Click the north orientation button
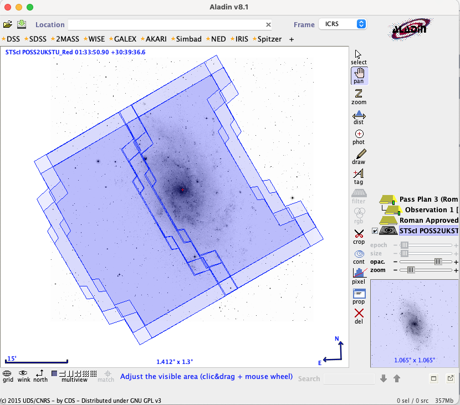This screenshot has height=405, width=460. (x=40, y=376)
